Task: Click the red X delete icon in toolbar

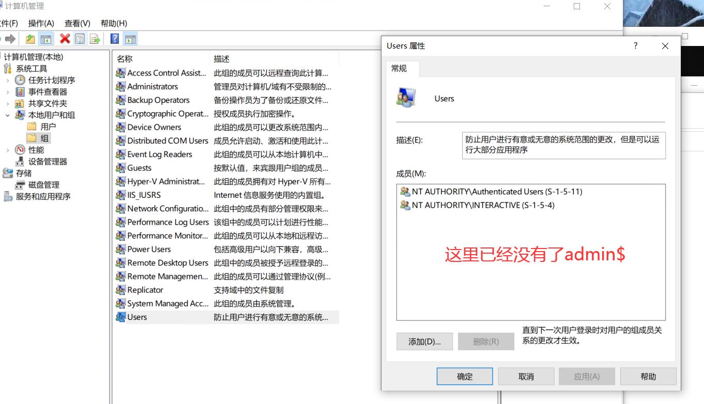Action: click(65, 38)
